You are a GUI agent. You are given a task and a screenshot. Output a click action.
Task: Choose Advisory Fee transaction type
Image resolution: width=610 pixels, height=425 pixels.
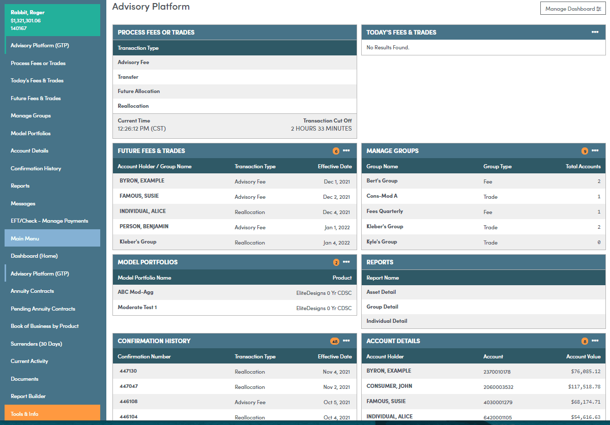[235, 62]
